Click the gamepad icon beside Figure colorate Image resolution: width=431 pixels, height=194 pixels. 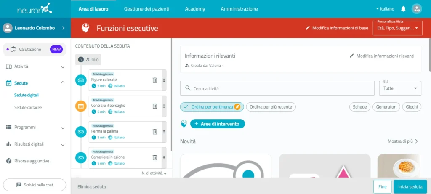(x=81, y=80)
